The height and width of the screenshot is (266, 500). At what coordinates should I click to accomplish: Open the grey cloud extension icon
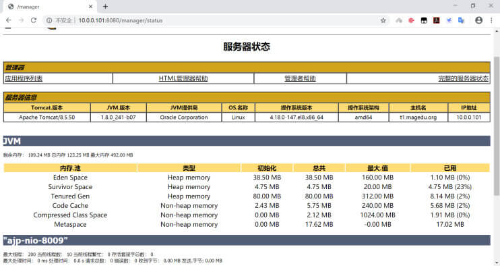(x=399, y=20)
